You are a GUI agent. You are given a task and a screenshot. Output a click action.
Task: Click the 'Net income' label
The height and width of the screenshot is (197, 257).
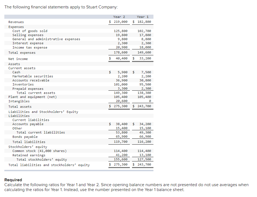pos(18,59)
